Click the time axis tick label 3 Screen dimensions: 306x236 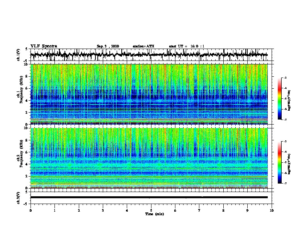point(103,211)
